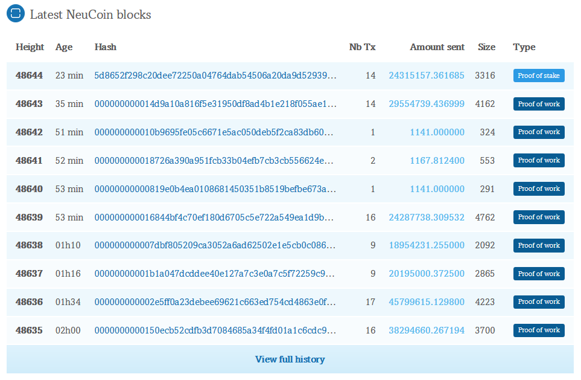Click Proof of work badge for block 48635

coord(539,330)
